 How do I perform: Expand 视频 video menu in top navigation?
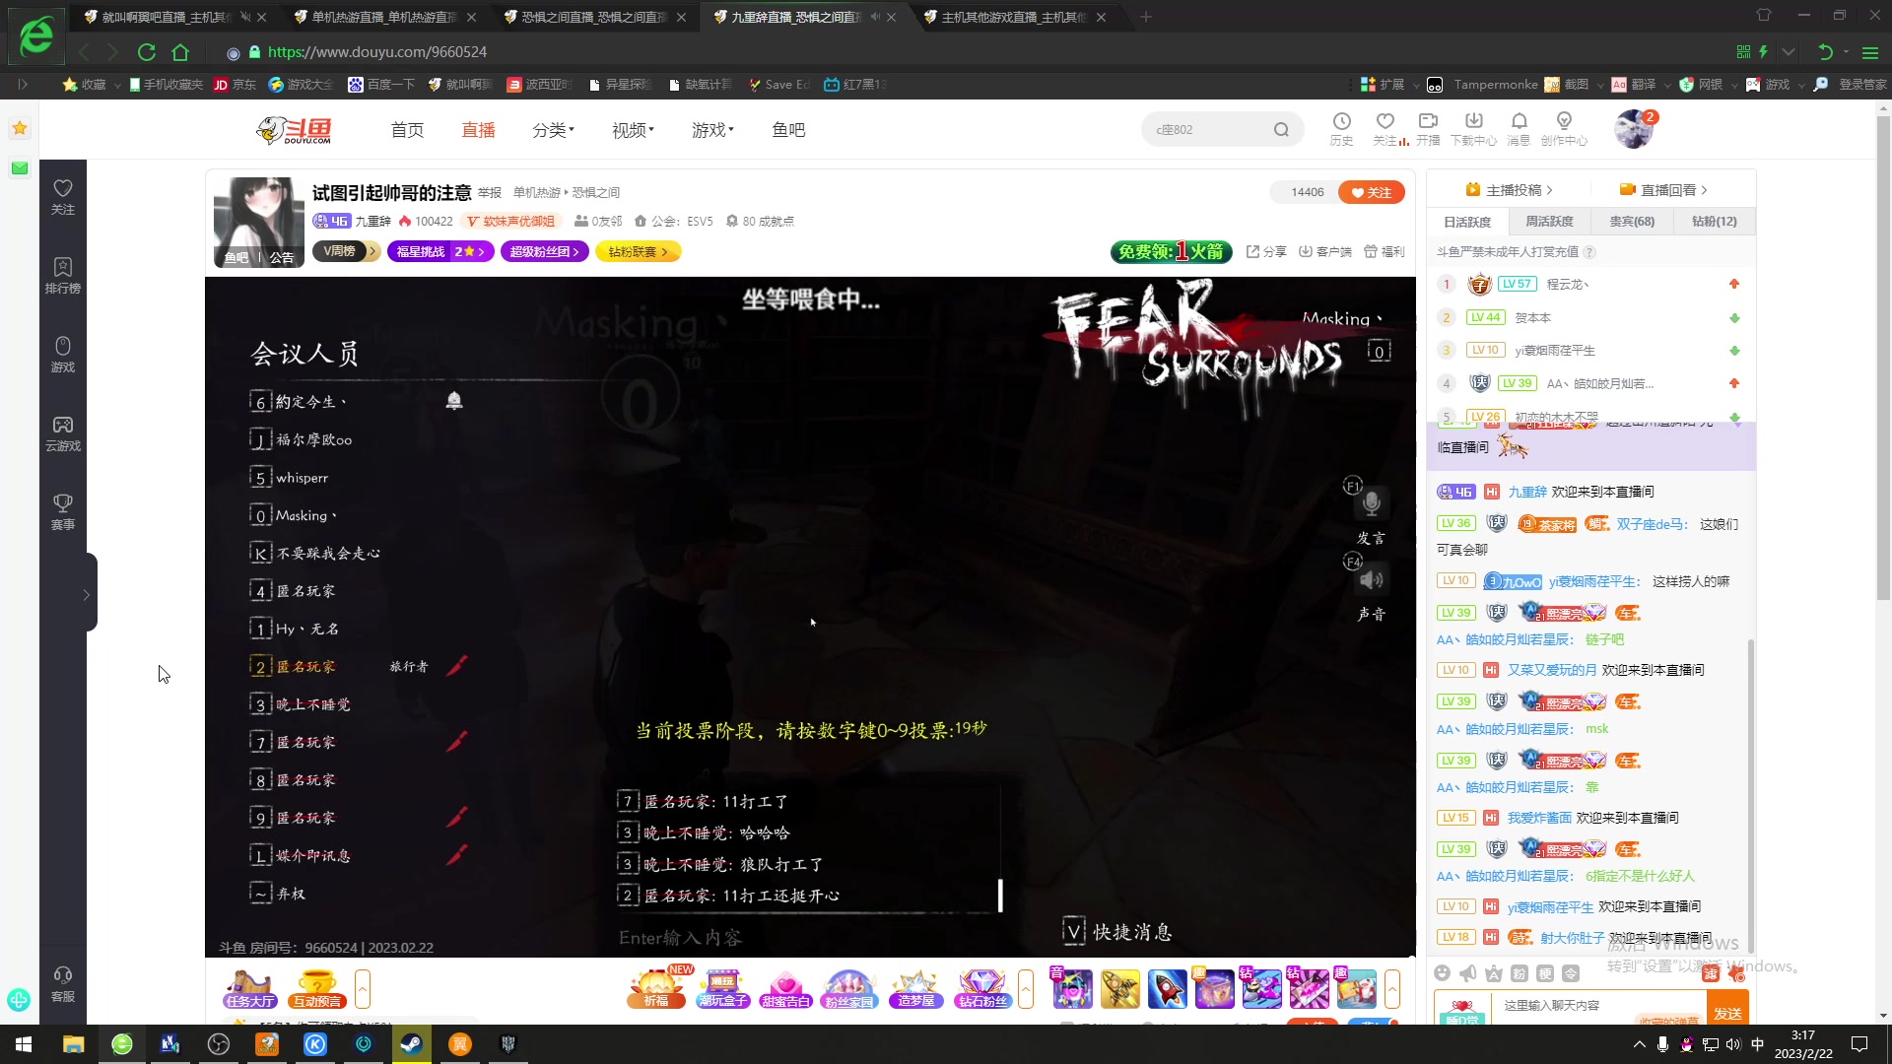[x=631, y=129]
